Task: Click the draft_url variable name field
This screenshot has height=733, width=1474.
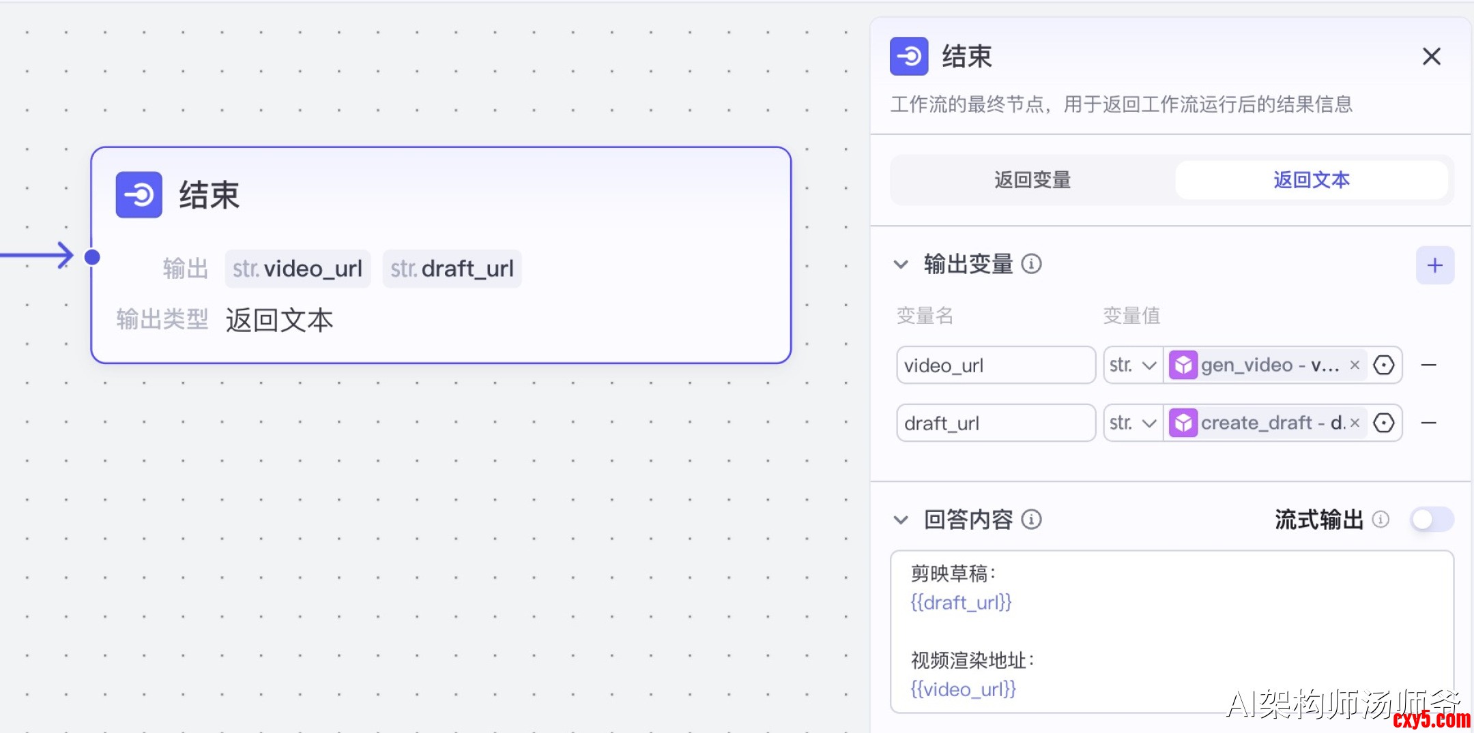Action: tap(995, 423)
